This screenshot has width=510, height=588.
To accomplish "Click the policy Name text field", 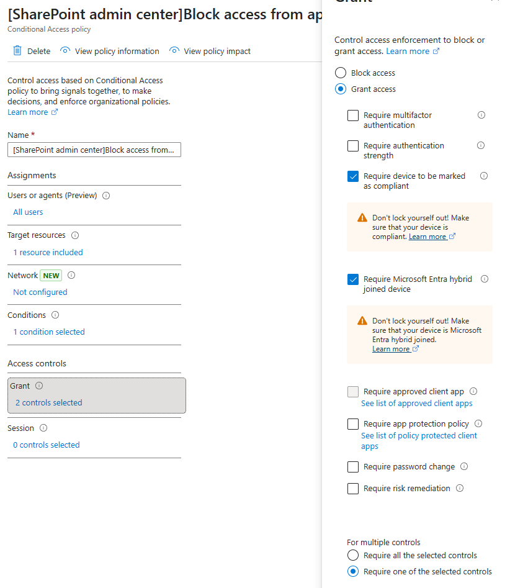I will [x=94, y=150].
